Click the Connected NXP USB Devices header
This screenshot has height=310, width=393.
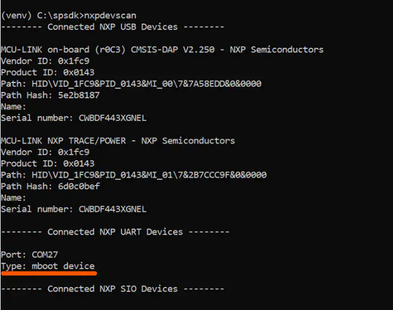click(113, 27)
